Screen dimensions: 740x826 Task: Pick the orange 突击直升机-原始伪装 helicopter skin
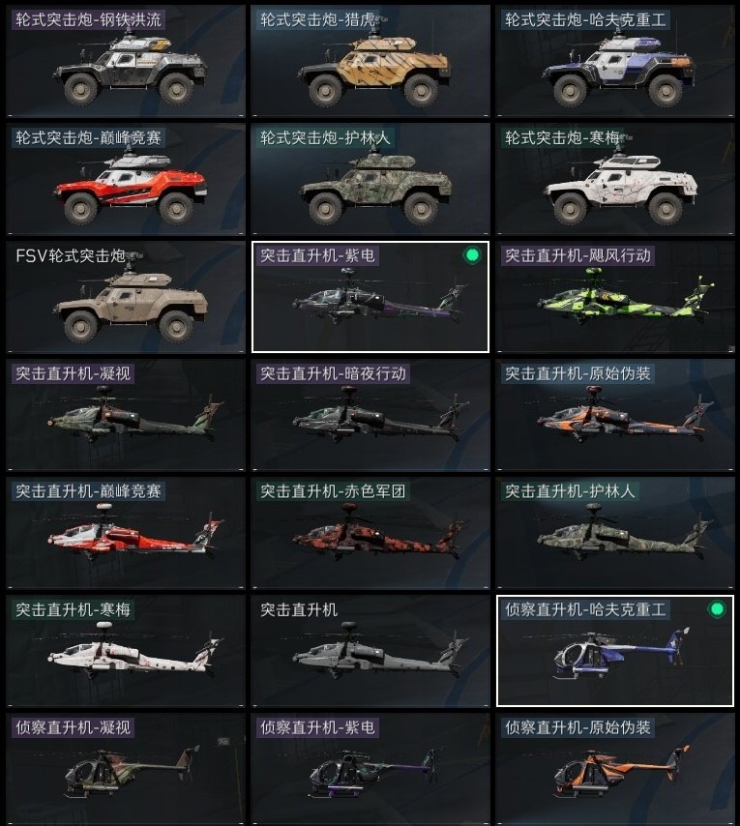(x=615, y=415)
